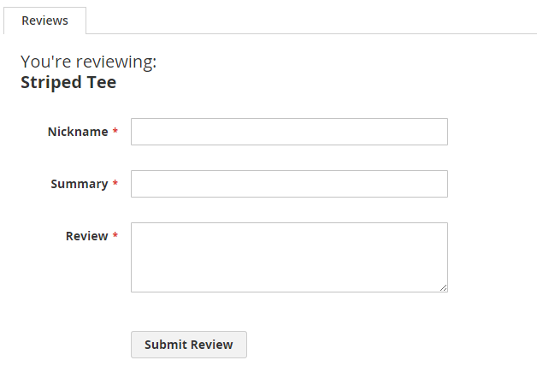Click the word "reviewing:" in the heading
The width and height of the screenshot is (537, 378).
tap(116, 62)
